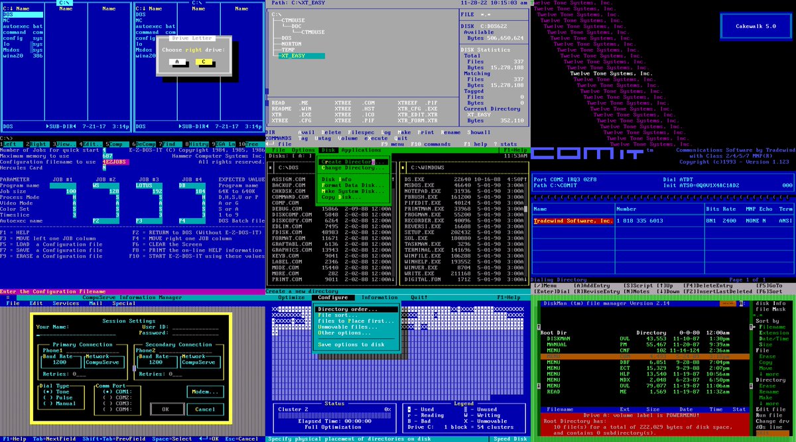Select NORTON folder in XTree directory tree
796x442 pixels.
[x=291, y=44]
